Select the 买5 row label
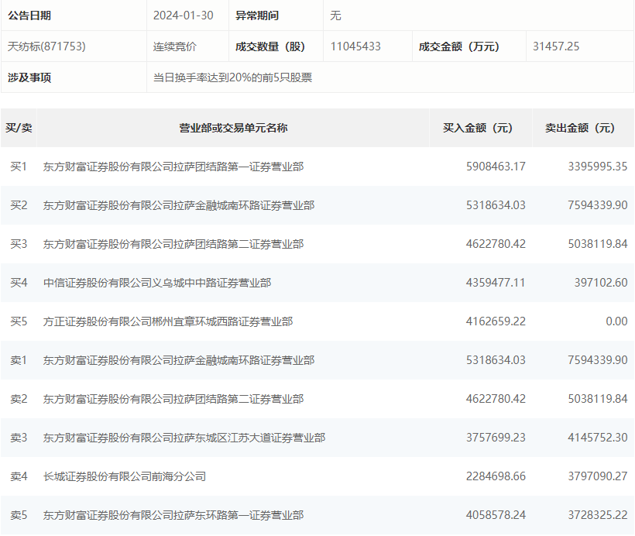635x536 pixels. coord(19,321)
